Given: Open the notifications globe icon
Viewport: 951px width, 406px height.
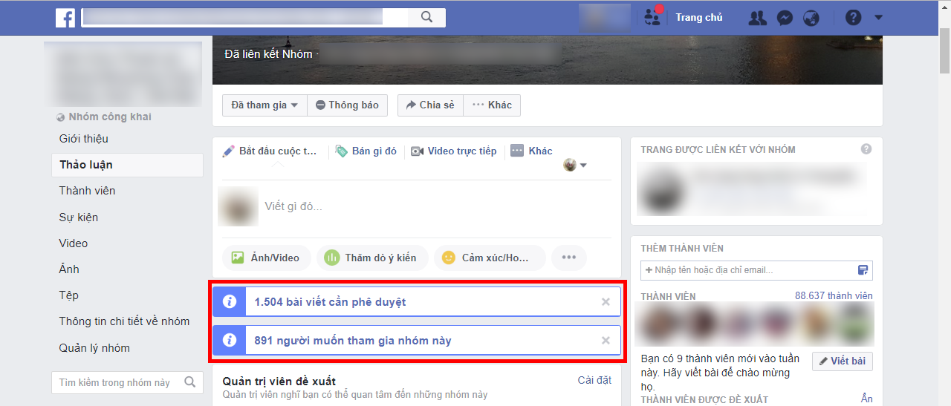Looking at the screenshot, I should [x=811, y=18].
